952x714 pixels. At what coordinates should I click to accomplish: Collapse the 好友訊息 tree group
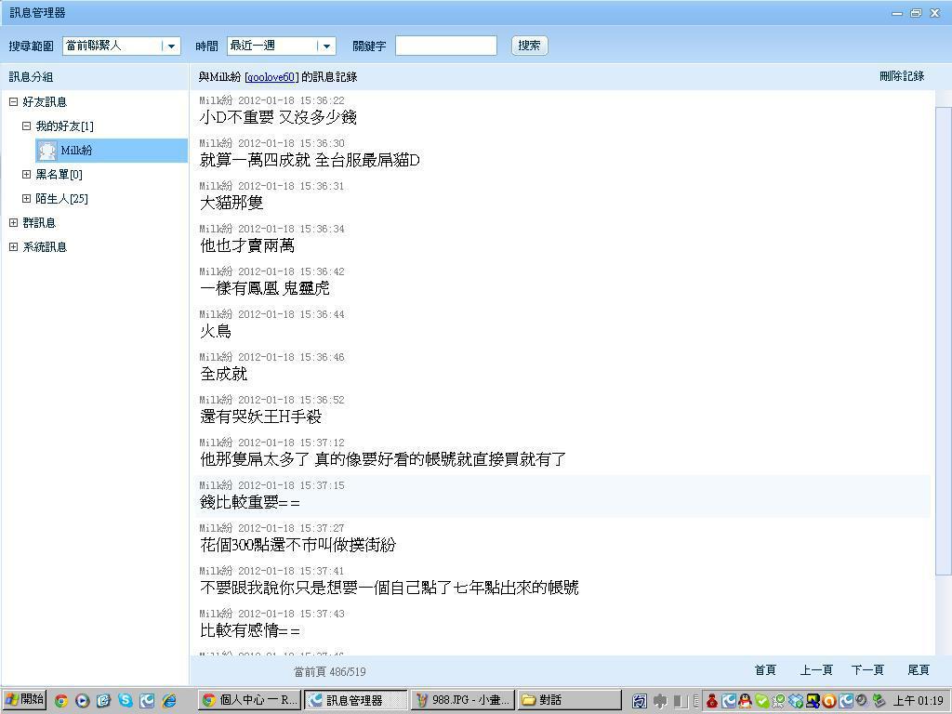click(x=13, y=102)
